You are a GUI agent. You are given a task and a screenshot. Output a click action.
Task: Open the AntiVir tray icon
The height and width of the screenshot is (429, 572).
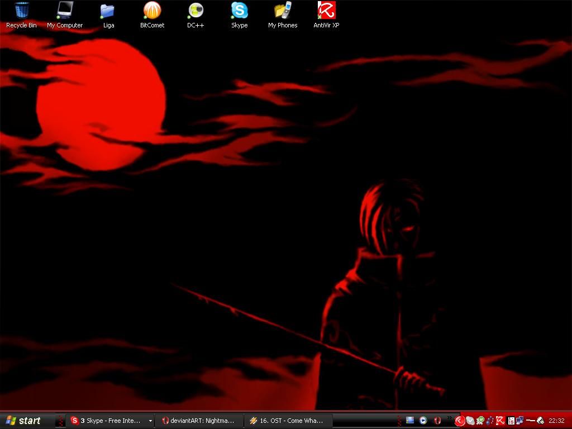pyautogui.click(x=500, y=420)
